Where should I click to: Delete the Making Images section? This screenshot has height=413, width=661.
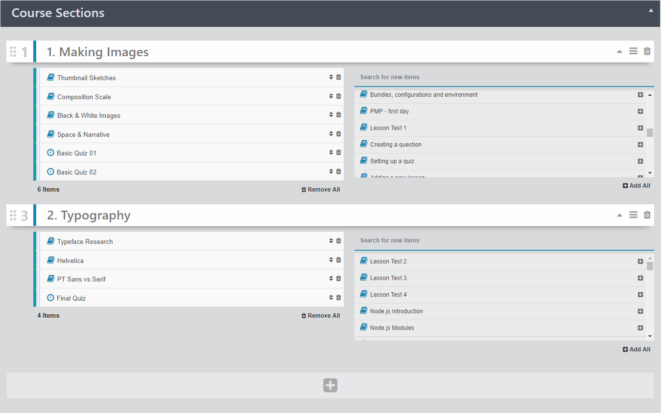click(647, 51)
